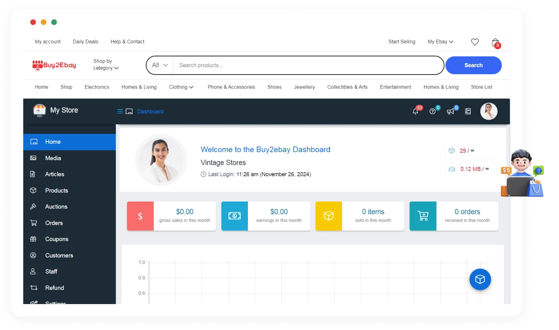Click the $0.00 gross sales value
The width and height of the screenshot is (559, 330).
185,212
